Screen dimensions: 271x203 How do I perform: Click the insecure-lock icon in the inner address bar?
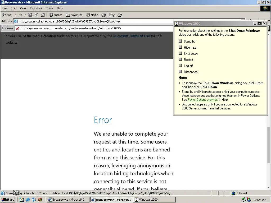tap(18, 28)
